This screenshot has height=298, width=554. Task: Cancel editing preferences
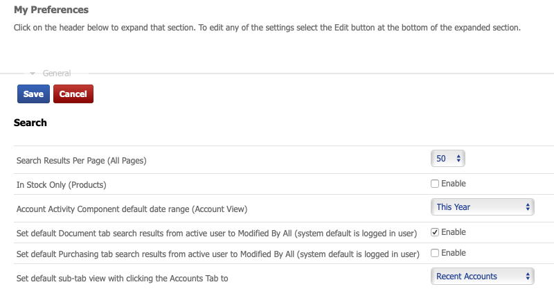73,94
